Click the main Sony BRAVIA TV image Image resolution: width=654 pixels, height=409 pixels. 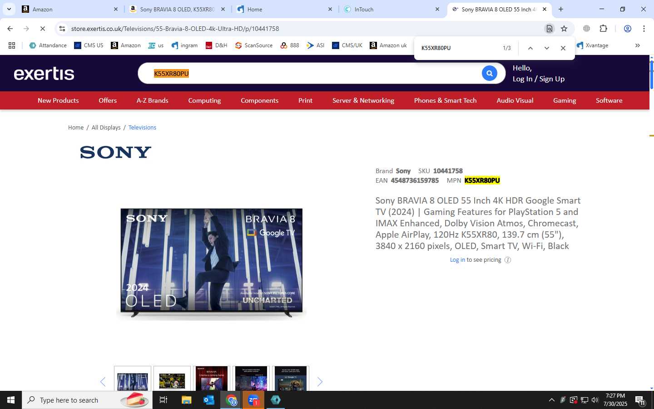click(212, 264)
